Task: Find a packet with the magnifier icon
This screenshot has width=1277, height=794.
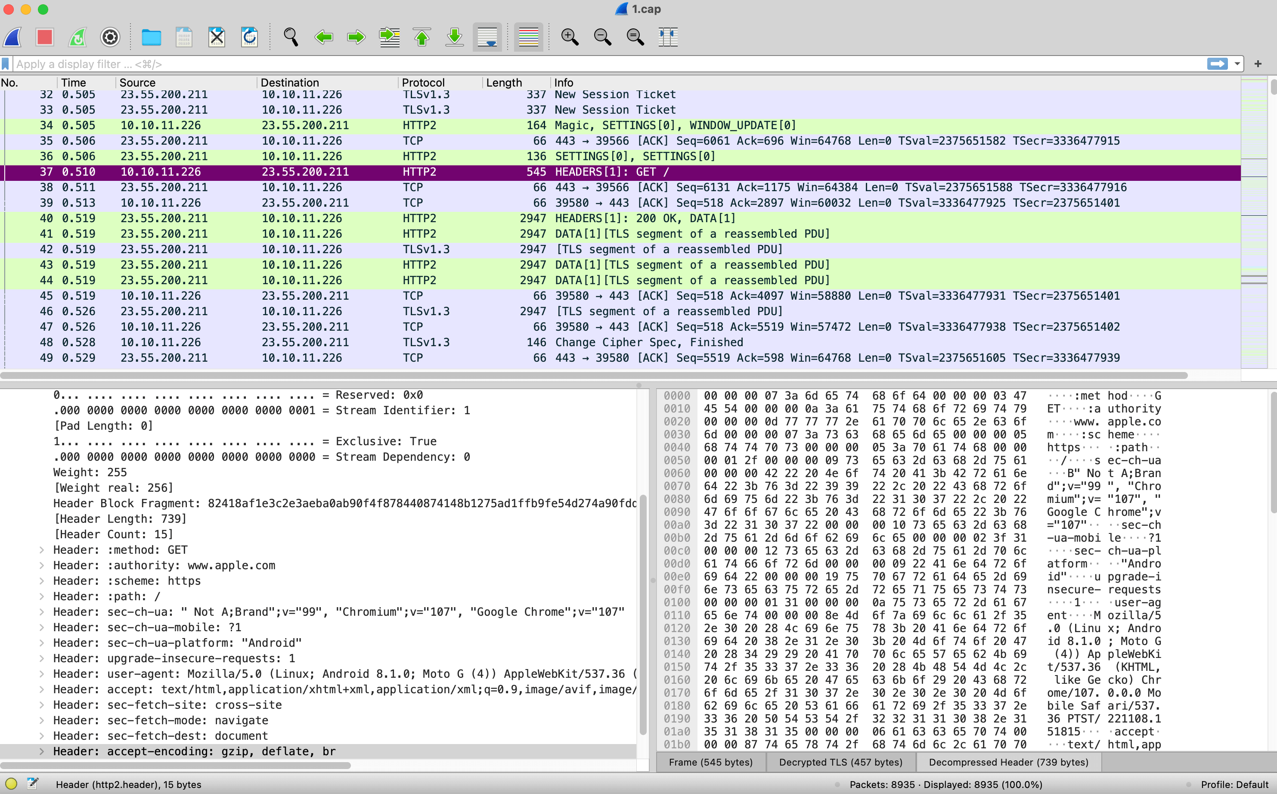Action: pos(291,37)
